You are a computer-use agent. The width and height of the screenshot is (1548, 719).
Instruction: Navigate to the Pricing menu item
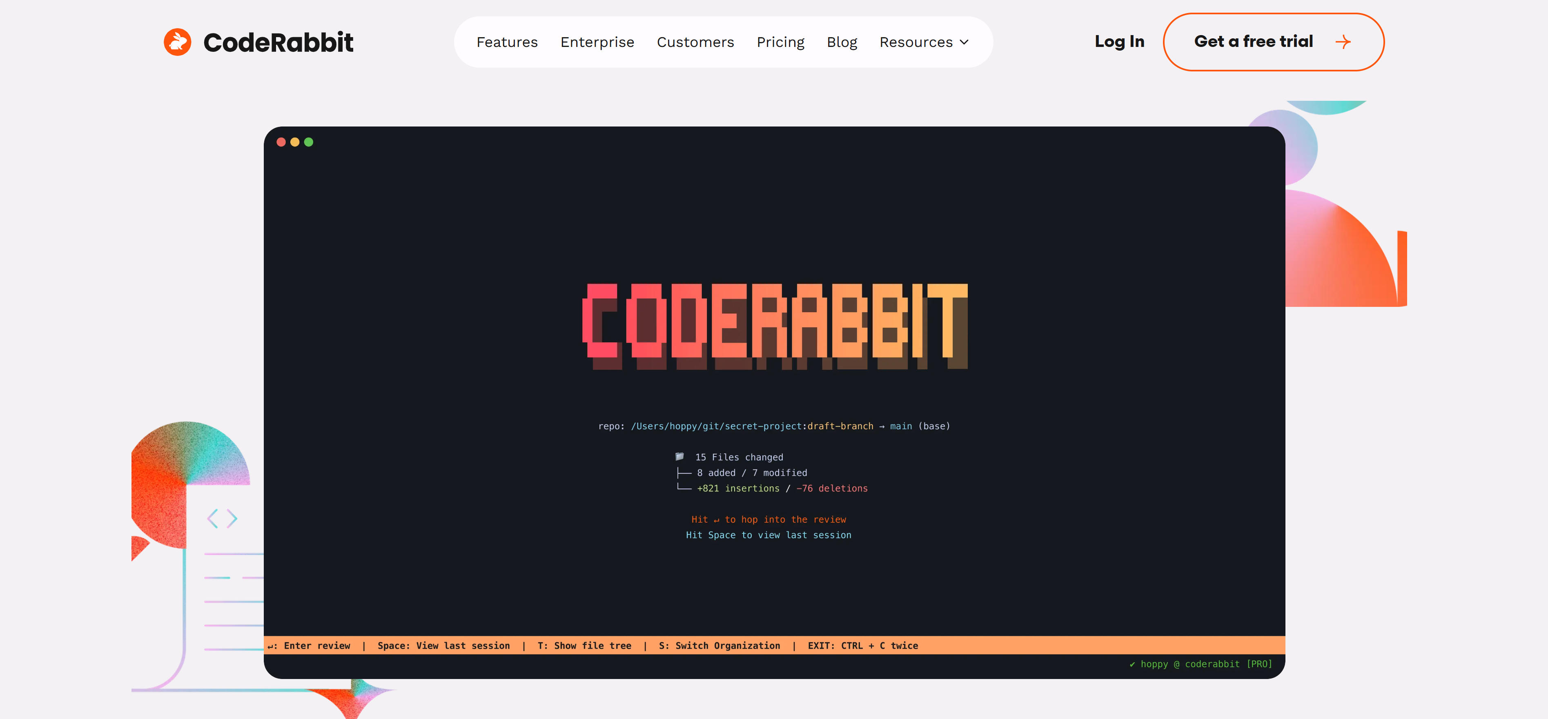780,42
